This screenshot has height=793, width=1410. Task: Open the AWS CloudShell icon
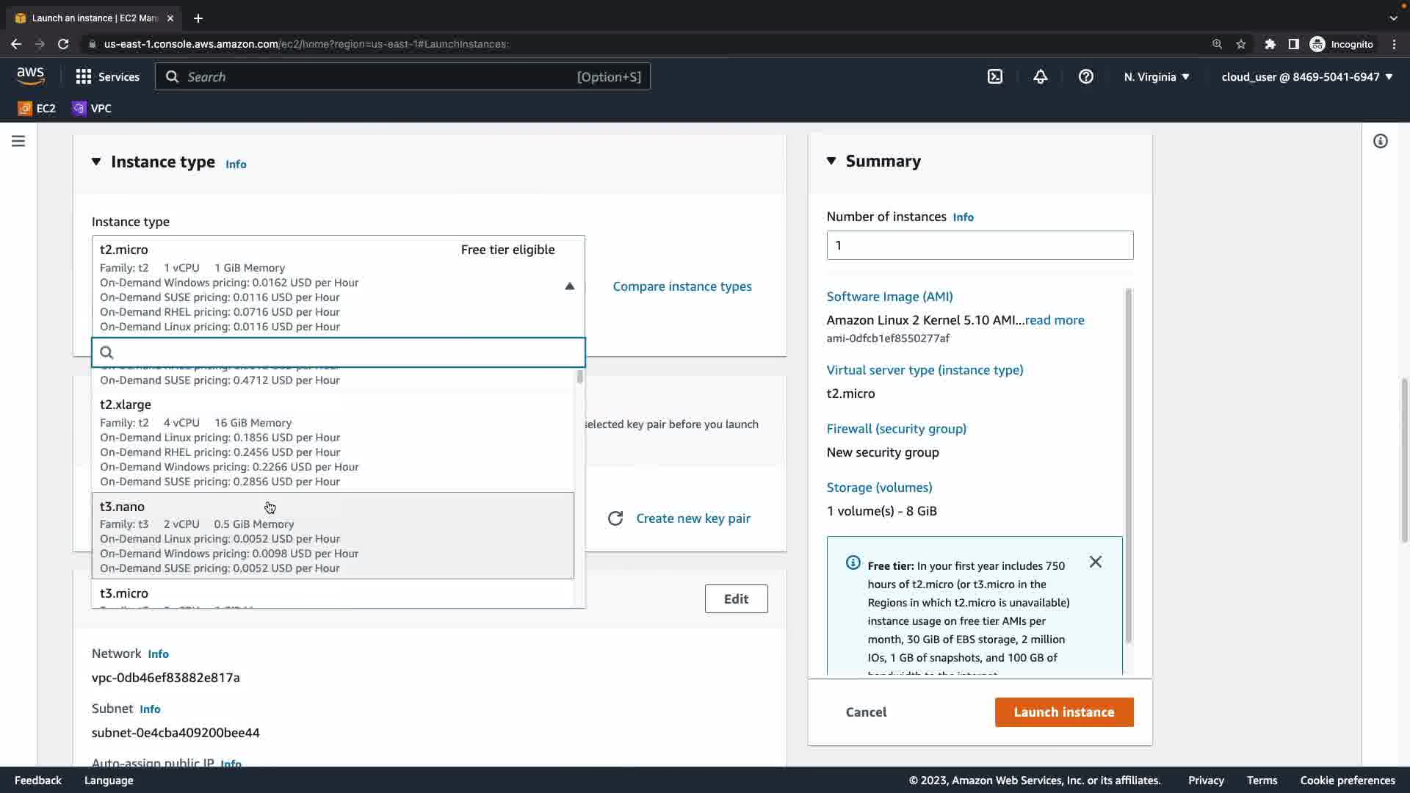(x=995, y=76)
